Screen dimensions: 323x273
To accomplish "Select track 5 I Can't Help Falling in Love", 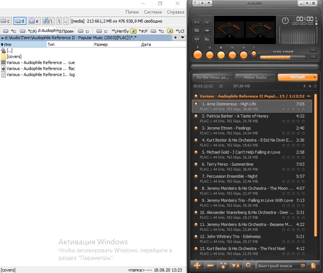I will (252, 155).
